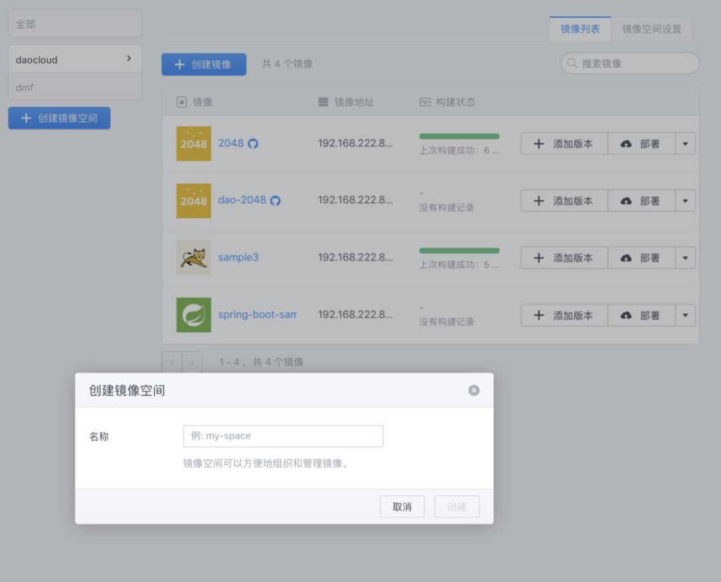The width and height of the screenshot is (721, 582).
Task: Focus the 搜索镜像 search field
Action: tap(630, 63)
